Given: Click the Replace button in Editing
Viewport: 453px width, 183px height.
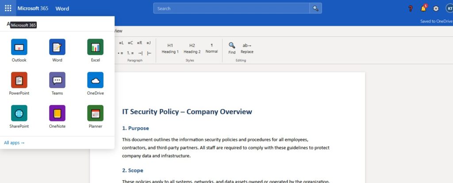Looking at the screenshot, I should point(247,48).
